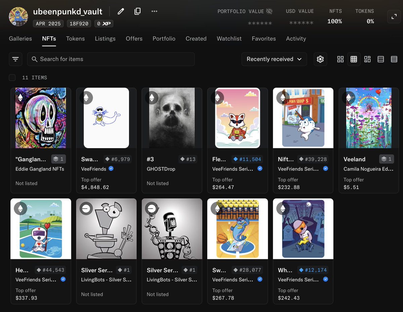Screen dimensions: 403x312
Task: Click the XP badge under username
Action: (x=104, y=24)
